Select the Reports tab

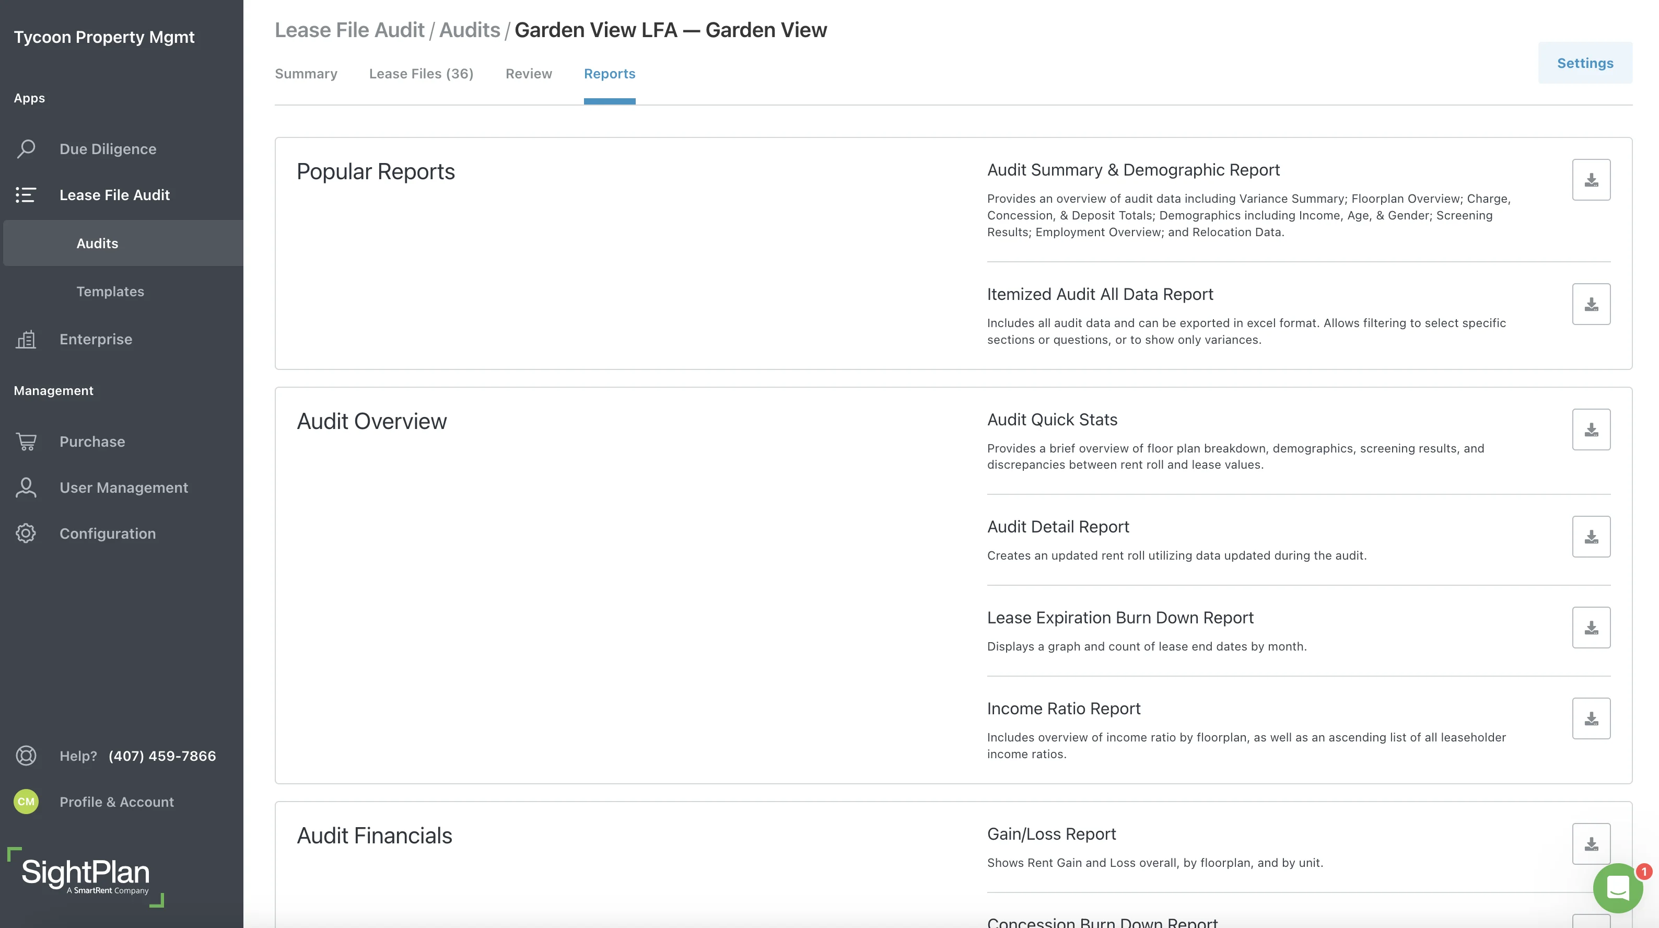click(609, 74)
